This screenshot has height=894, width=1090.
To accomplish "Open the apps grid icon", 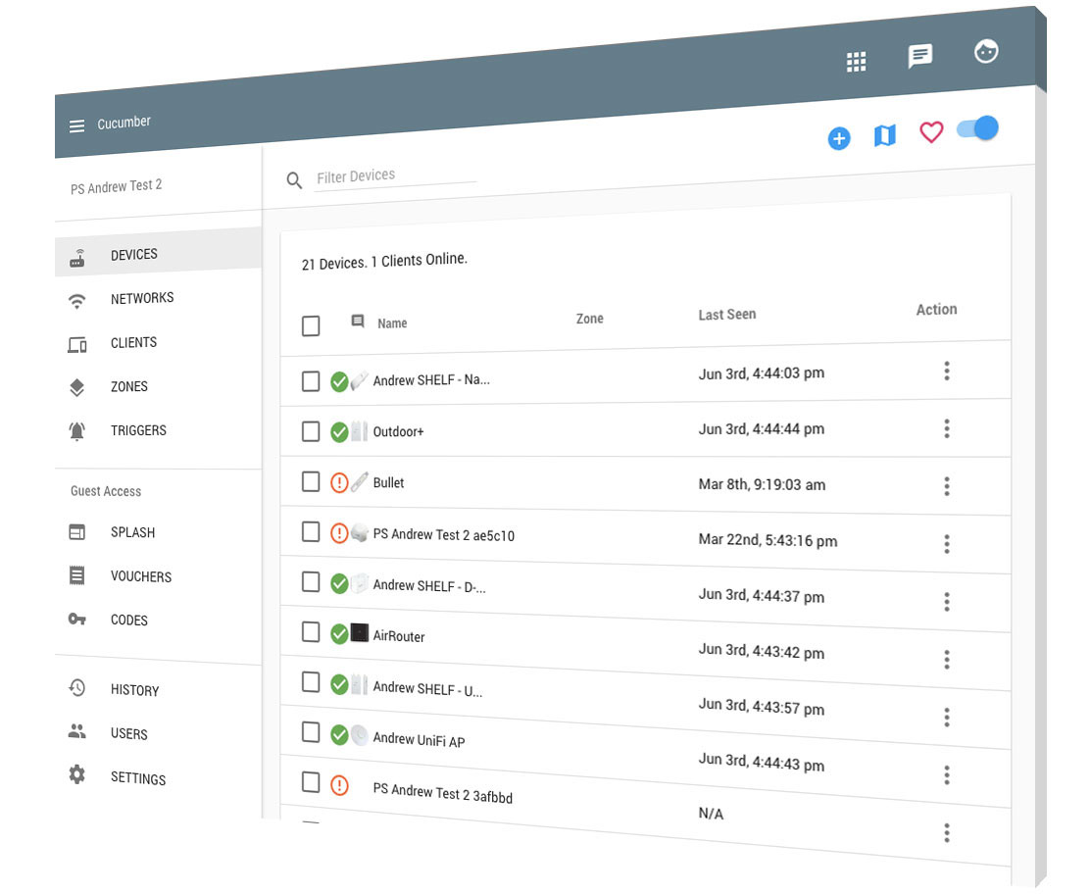I will [x=857, y=62].
